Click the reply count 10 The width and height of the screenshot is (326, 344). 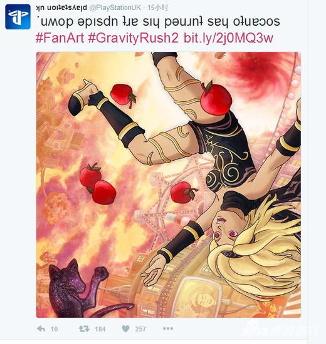[54, 329]
